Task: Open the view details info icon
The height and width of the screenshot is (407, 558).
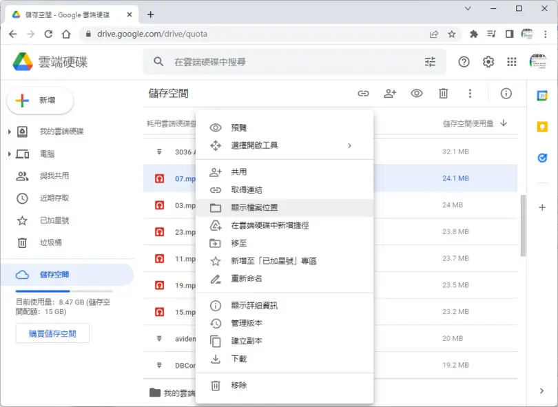Action: (x=506, y=94)
